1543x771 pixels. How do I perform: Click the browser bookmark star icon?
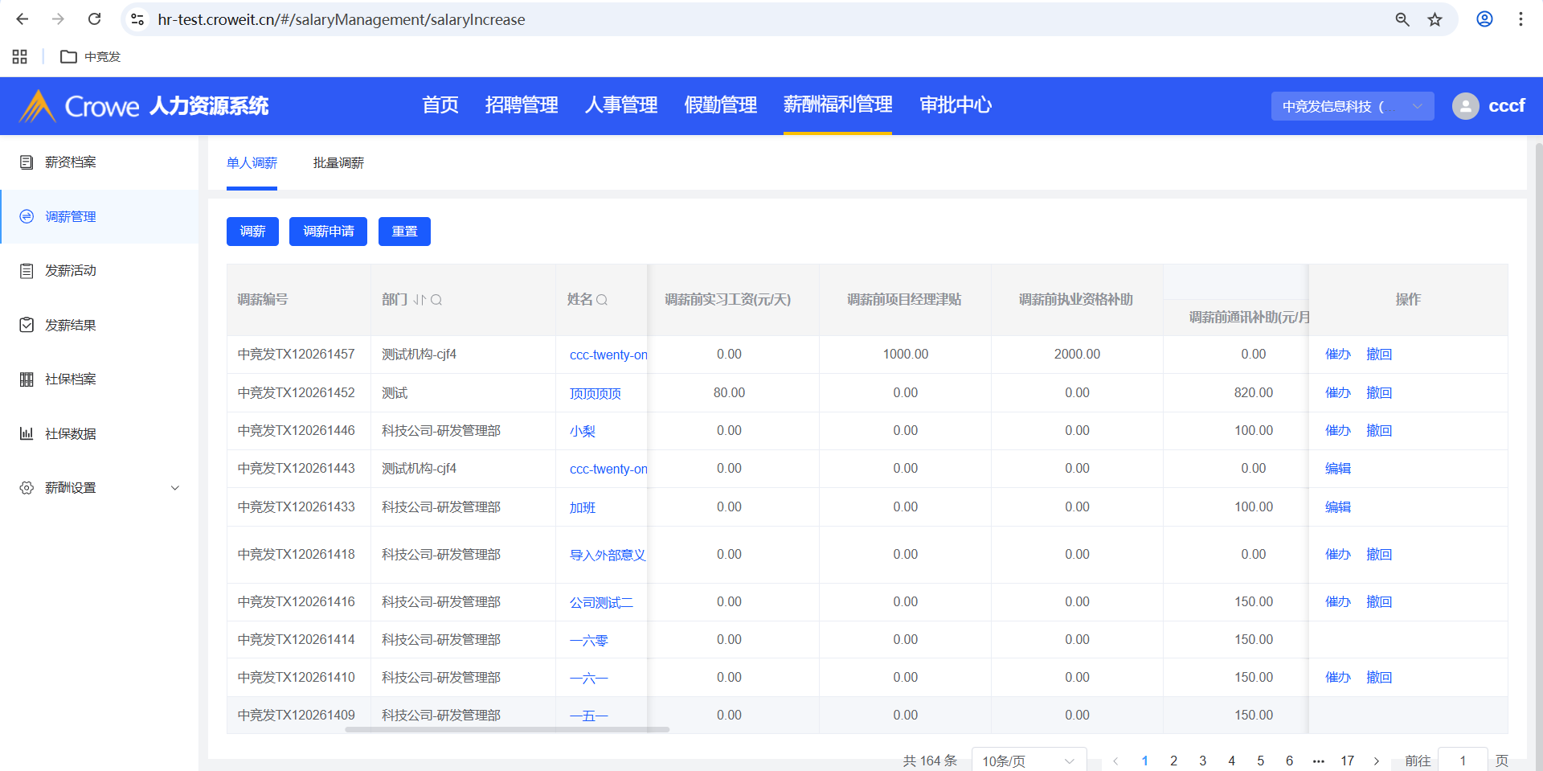click(1435, 19)
